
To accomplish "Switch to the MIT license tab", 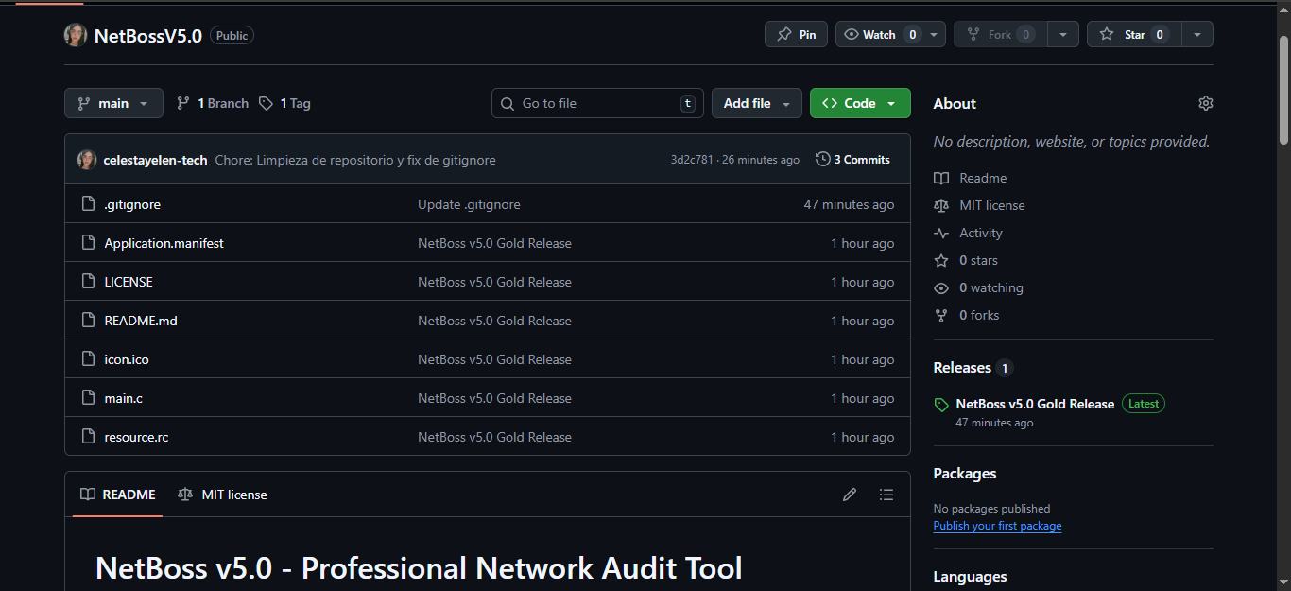I will coord(223,495).
